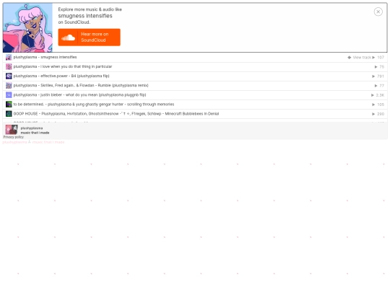
Task: Click play count 107 on smugness intensifies row
Action: click(x=381, y=58)
